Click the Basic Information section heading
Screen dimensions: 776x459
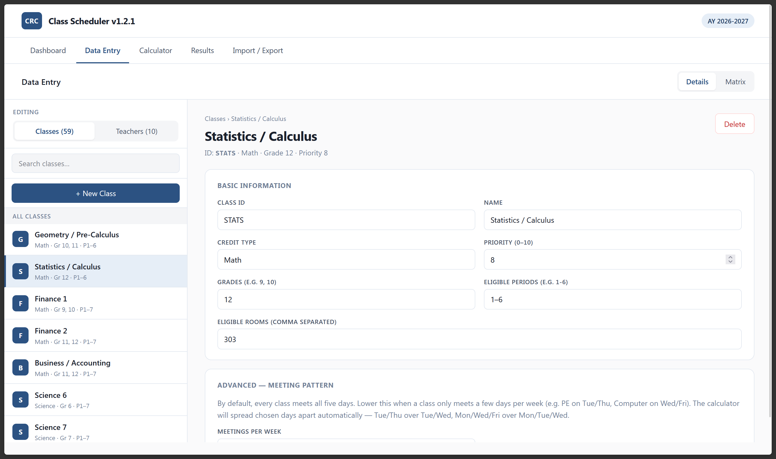(x=254, y=186)
